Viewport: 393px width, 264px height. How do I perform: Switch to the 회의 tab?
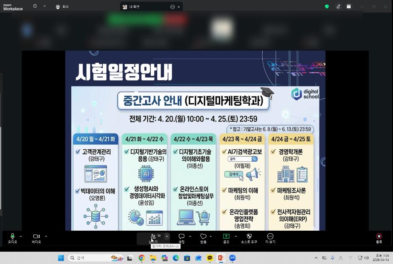[62, 7]
